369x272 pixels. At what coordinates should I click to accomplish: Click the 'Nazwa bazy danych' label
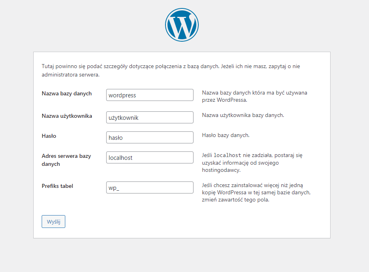click(x=67, y=93)
